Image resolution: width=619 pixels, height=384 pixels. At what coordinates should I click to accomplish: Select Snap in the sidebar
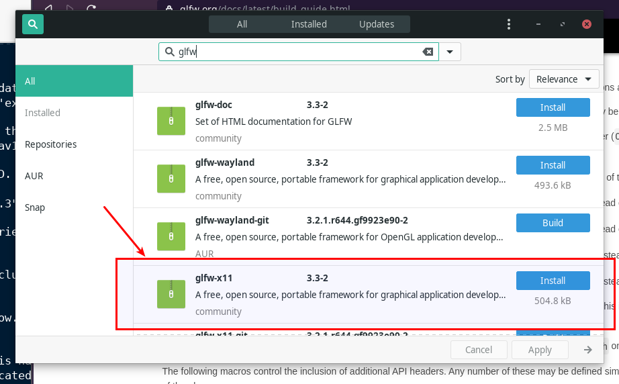click(75, 207)
